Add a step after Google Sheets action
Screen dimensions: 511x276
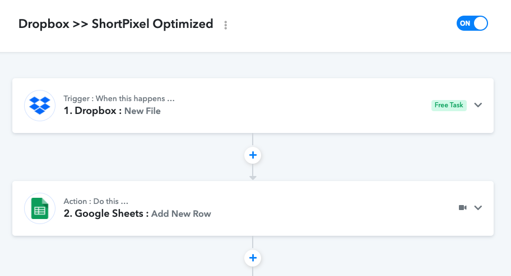coord(253,258)
